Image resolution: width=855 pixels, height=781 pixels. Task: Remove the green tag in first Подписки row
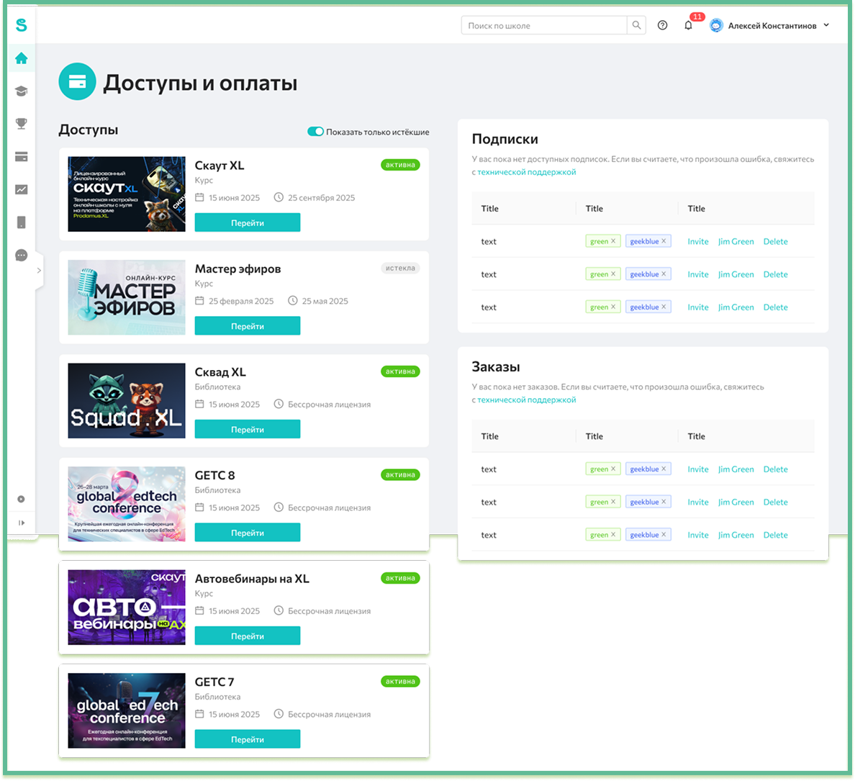coord(613,241)
